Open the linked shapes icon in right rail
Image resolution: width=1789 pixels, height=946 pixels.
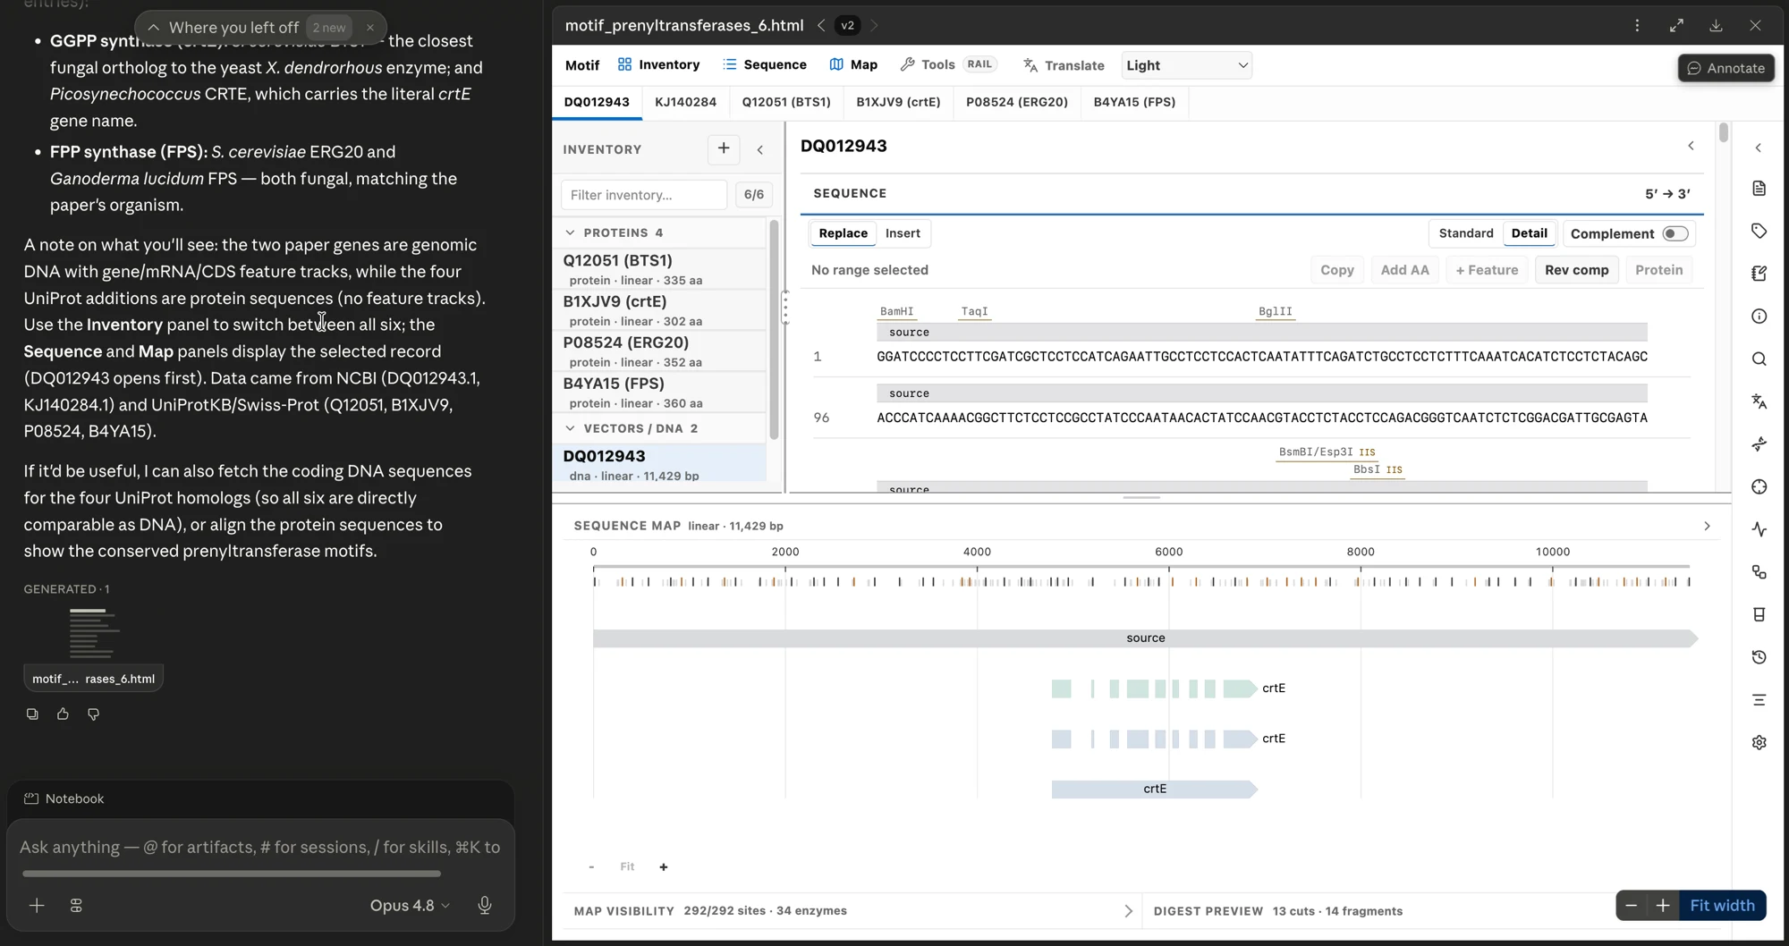click(x=1759, y=572)
